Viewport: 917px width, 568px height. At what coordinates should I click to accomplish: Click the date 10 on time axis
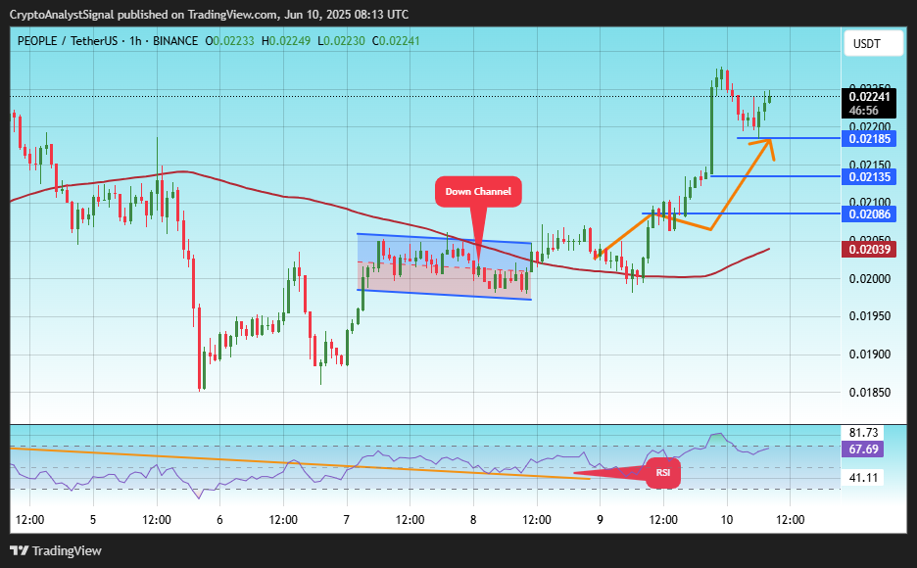(726, 519)
